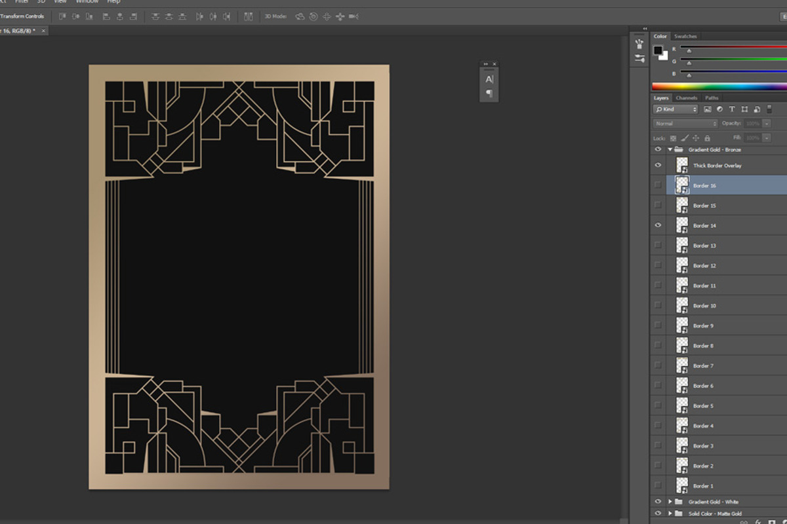787x524 pixels.
Task: Expand the Solid Color - Matte Gold group
Action: coord(670,514)
